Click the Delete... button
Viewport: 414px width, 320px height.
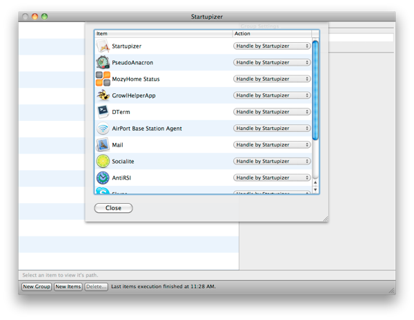(x=97, y=287)
